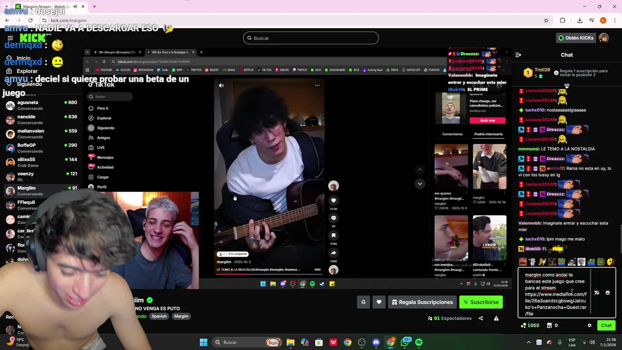
Task: Open Spotify from the taskbar
Action: tap(419, 342)
